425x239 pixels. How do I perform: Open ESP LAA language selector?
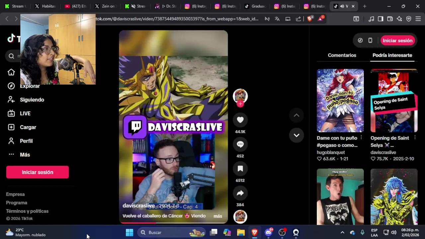coord(374,232)
